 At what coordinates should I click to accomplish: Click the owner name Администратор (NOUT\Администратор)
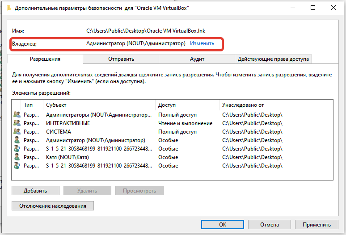(x=136, y=43)
